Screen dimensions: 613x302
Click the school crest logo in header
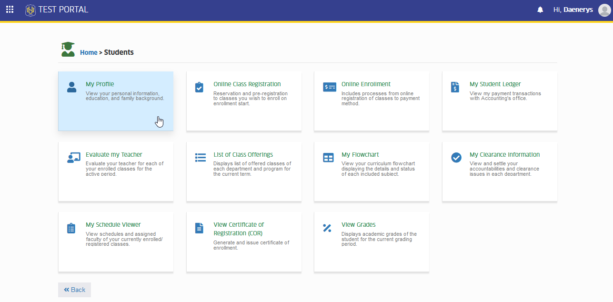pyautogui.click(x=30, y=10)
